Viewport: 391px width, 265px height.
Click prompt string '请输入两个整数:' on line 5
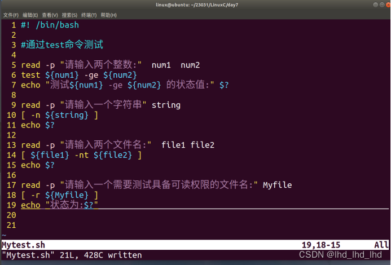[101, 65]
